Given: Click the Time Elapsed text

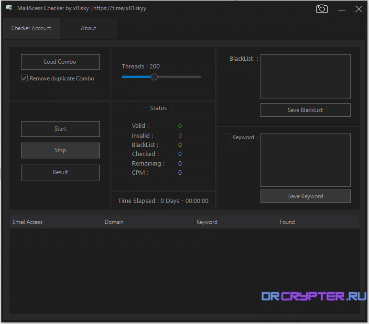Looking at the screenshot, I should [x=163, y=201].
